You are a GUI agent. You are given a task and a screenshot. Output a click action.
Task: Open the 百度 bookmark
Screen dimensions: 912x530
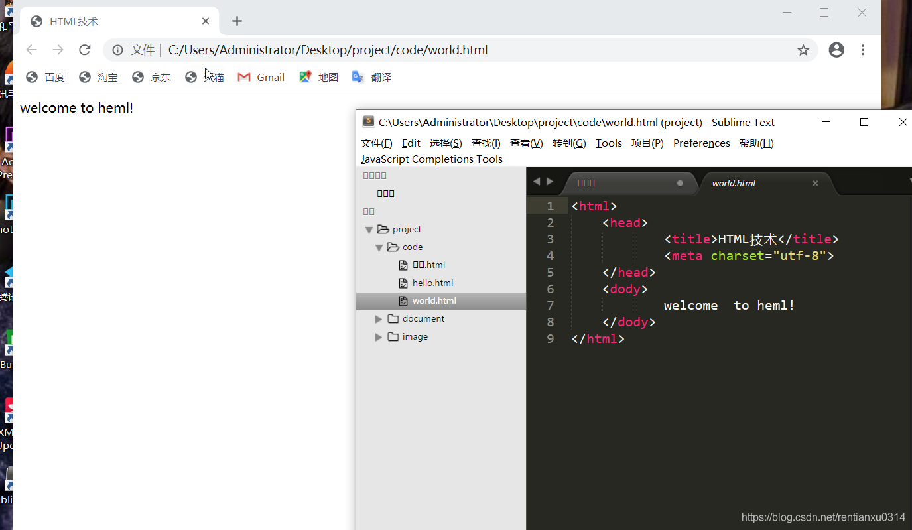[45, 77]
